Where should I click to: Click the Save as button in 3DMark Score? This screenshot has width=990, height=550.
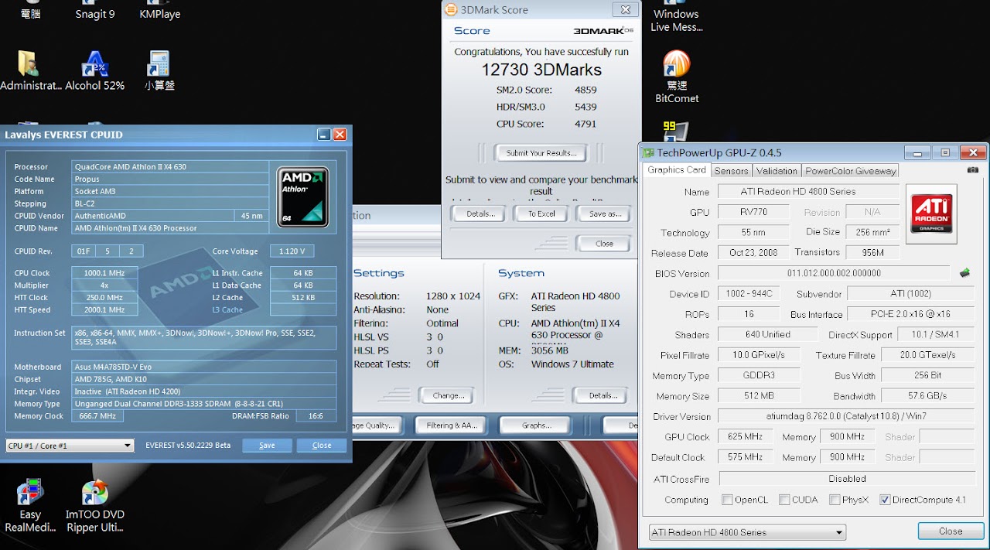tap(605, 214)
